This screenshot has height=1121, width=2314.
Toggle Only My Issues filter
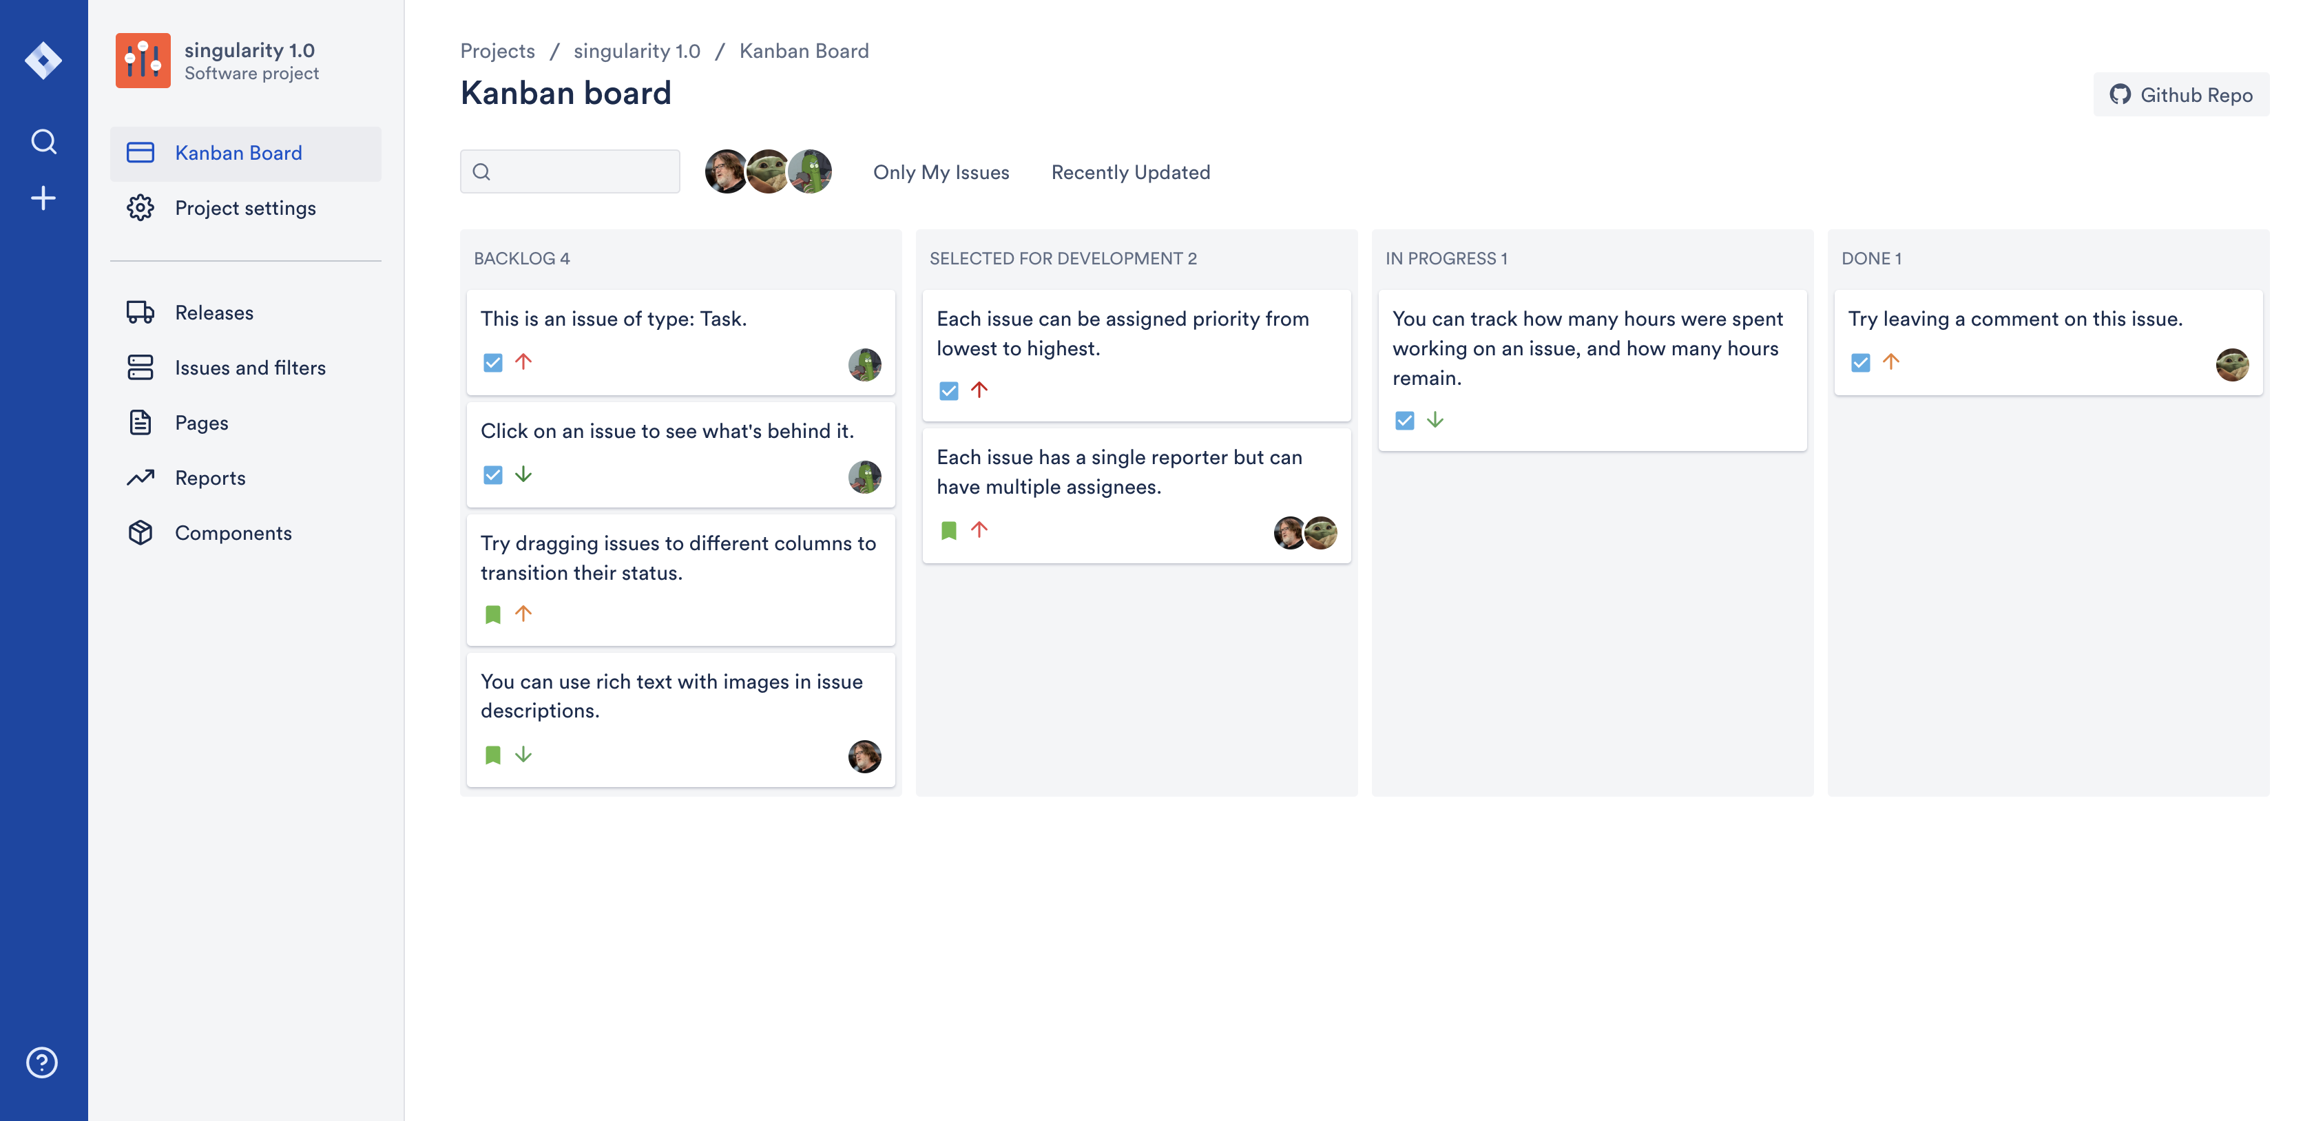(941, 172)
